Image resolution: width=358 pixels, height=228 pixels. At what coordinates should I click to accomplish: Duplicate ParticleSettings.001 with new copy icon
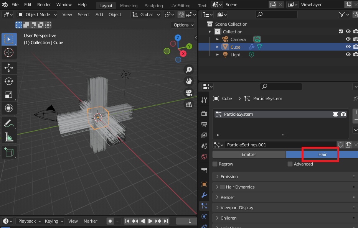pyautogui.click(x=348, y=145)
